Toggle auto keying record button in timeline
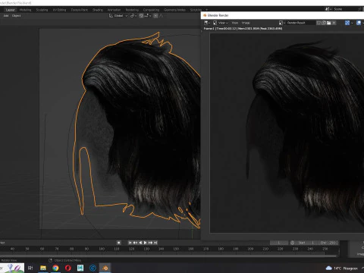Screen dimensions: 364x273 pos(119,243)
